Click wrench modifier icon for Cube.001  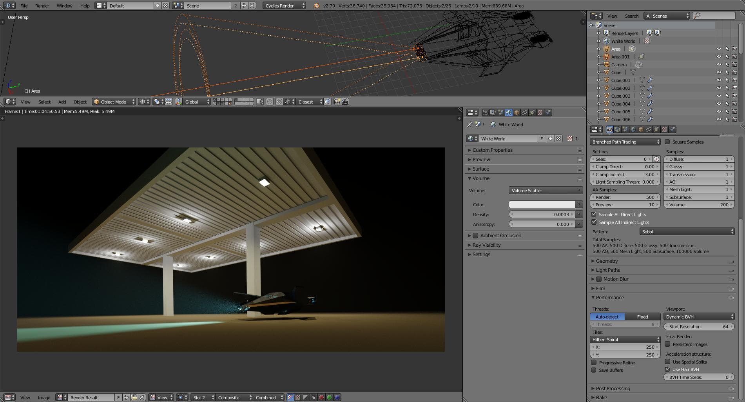point(650,80)
